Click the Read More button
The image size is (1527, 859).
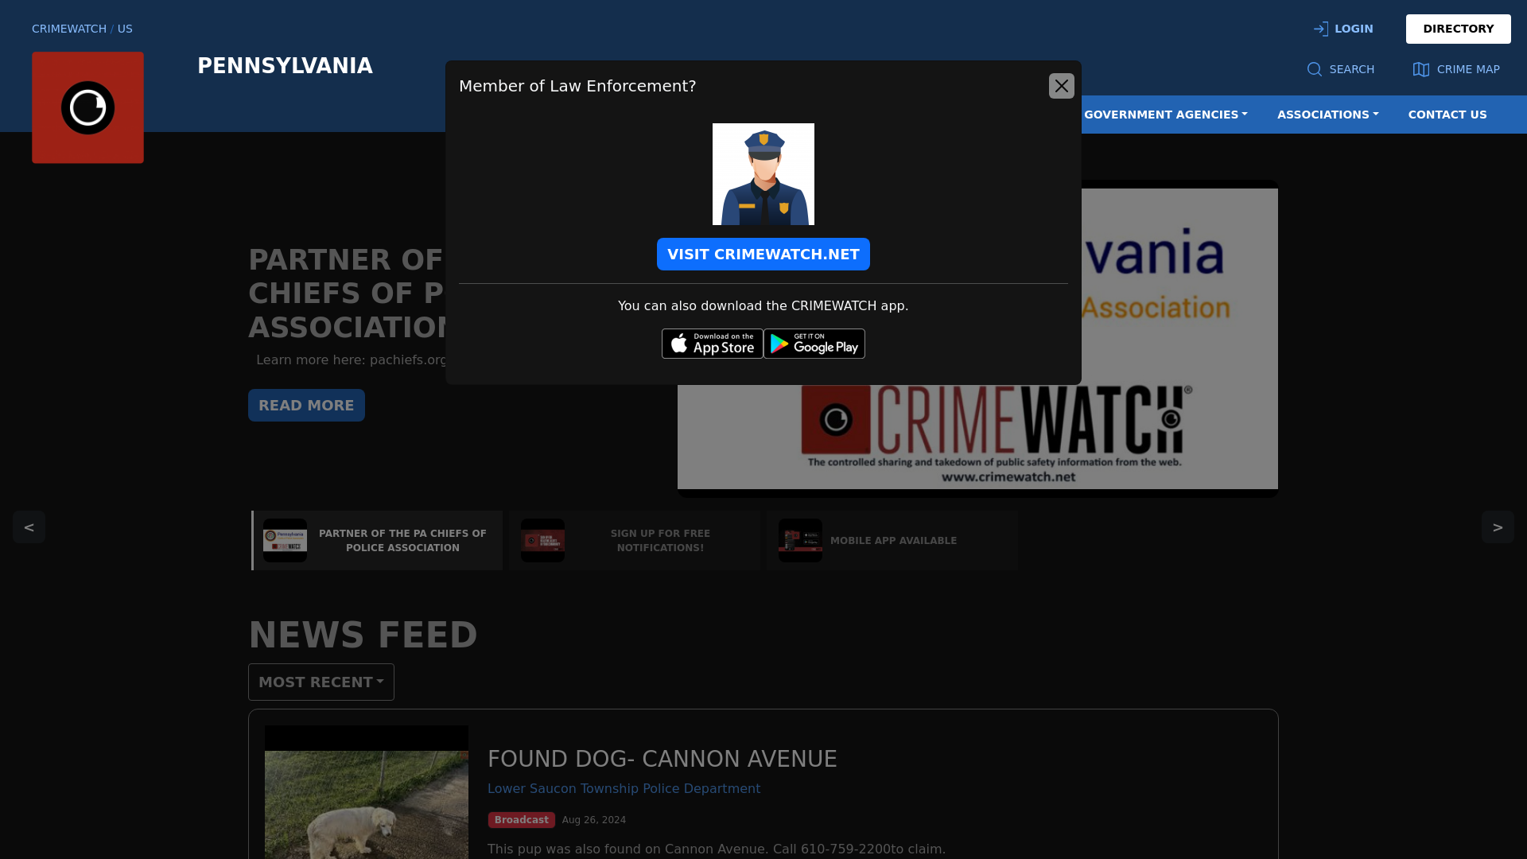[x=306, y=406]
